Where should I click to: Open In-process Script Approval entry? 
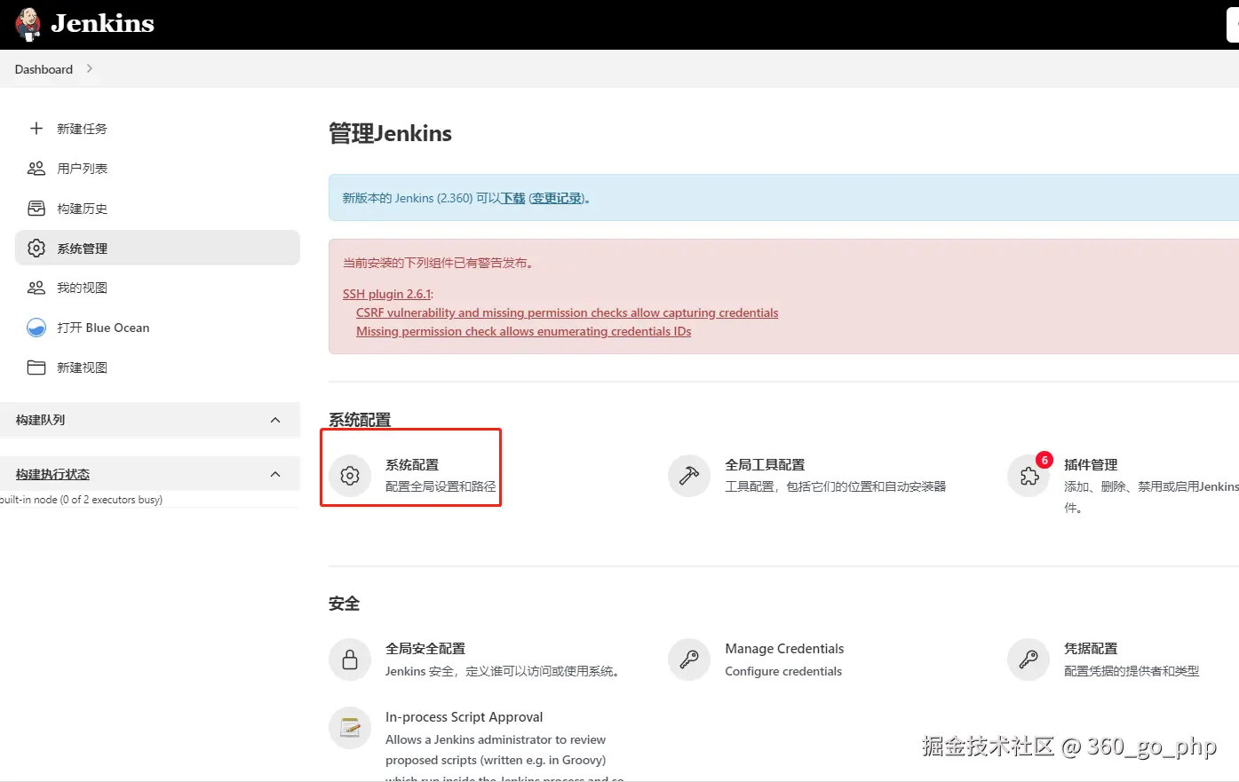coord(464,717)
